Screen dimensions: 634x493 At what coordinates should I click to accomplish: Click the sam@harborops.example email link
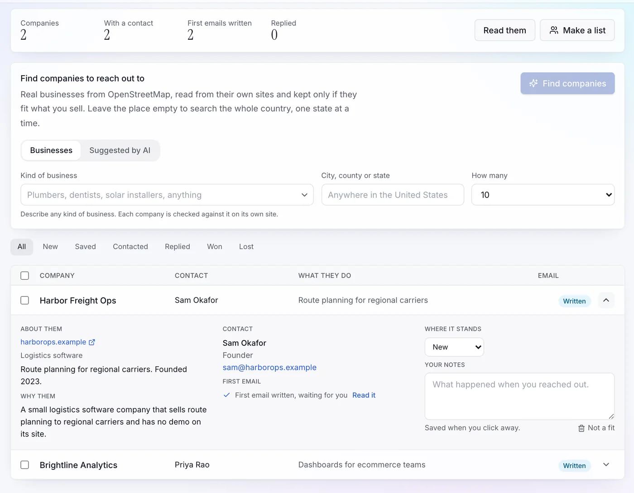269,368
